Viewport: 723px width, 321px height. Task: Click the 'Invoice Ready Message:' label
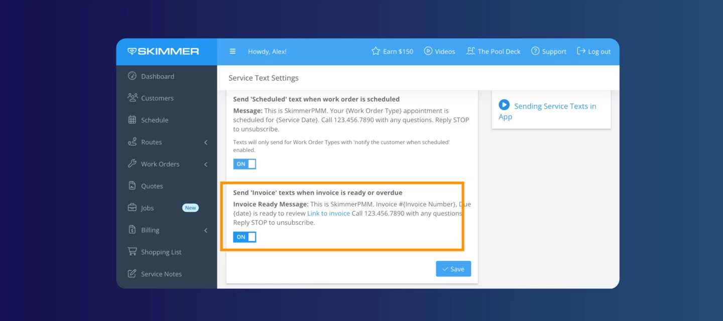(x=271, y=204)
